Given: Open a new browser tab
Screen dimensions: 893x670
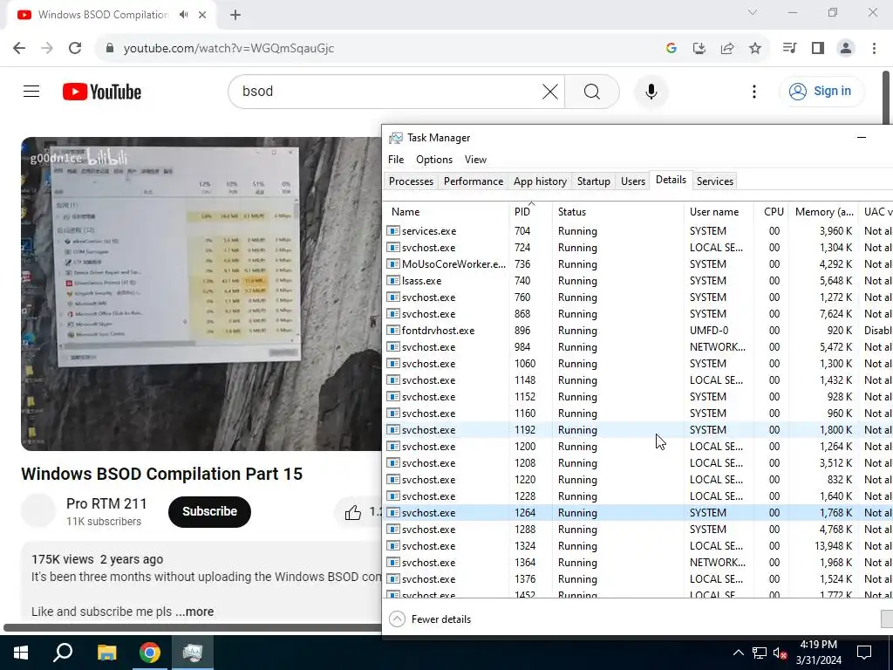Looking at the screenshot, I should pyautogui.click(x=235, y=15).
